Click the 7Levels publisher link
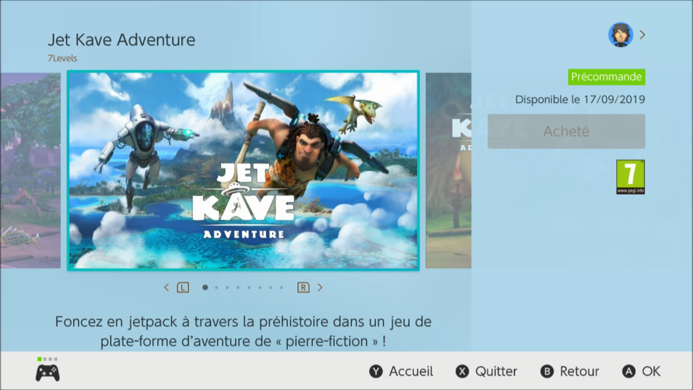This screenshot has width=693, height=390. tap(62, 58)
